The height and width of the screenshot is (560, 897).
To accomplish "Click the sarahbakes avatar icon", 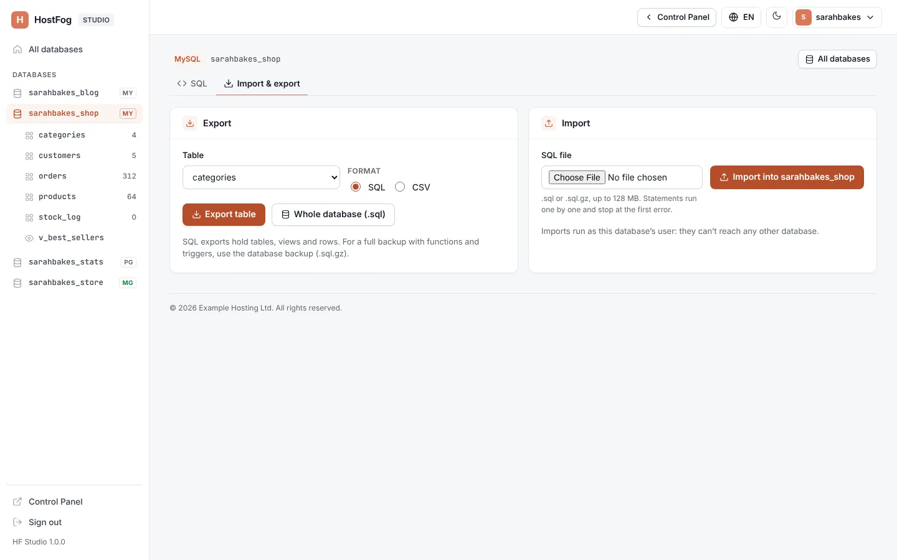I will click(x=804, y=17).
